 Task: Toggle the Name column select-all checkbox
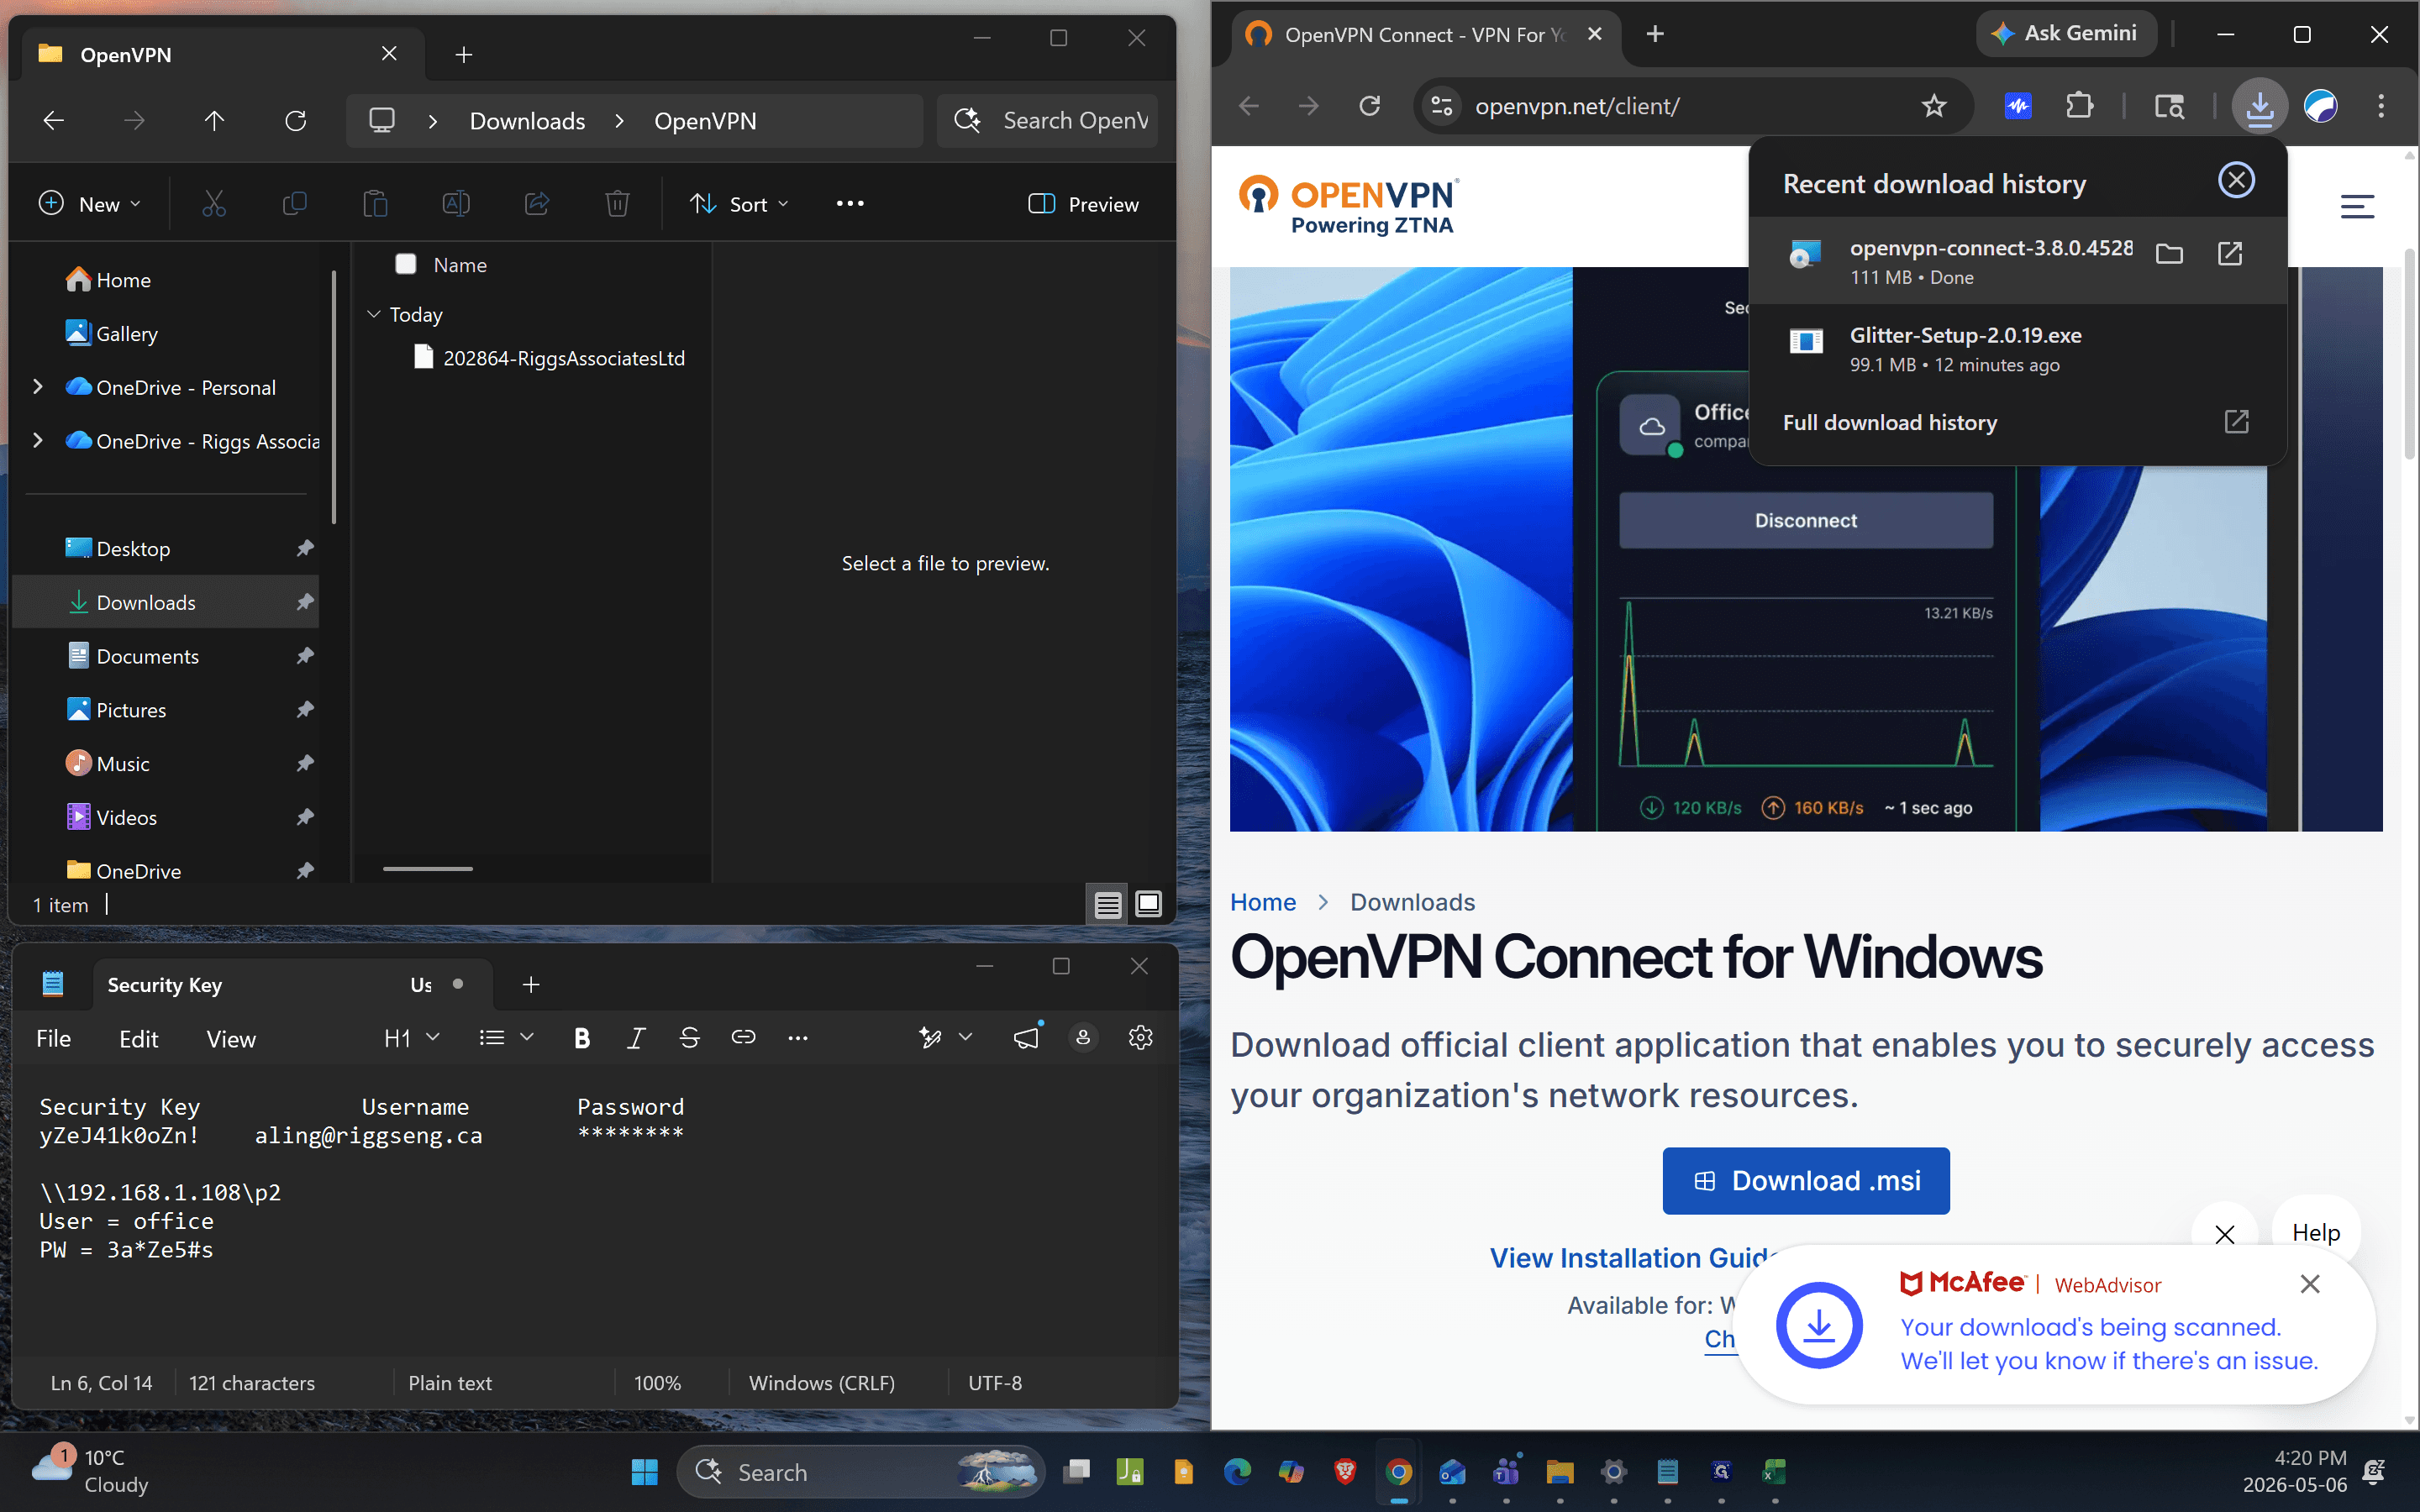point(406,264)
